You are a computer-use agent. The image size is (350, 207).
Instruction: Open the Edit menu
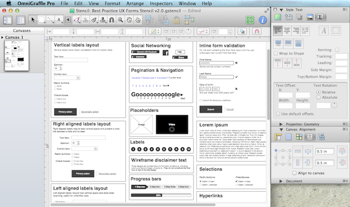click(x=78, y=3)
